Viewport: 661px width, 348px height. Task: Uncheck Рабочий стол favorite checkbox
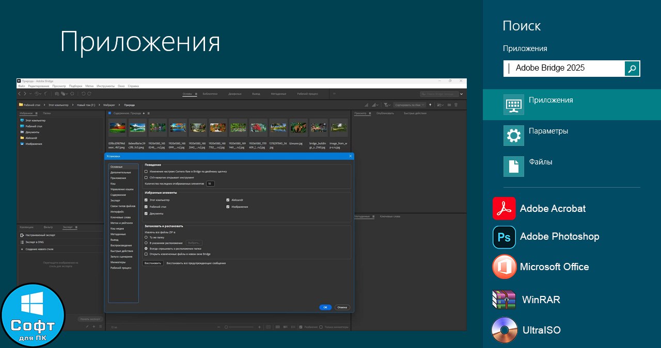[x=146, y=207]
